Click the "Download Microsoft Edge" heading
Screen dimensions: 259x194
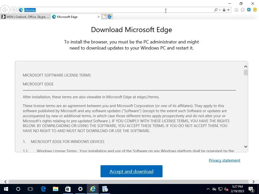click(x=132, y=30)
